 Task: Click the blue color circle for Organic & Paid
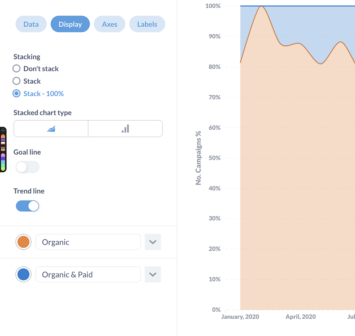pos(23,274)
